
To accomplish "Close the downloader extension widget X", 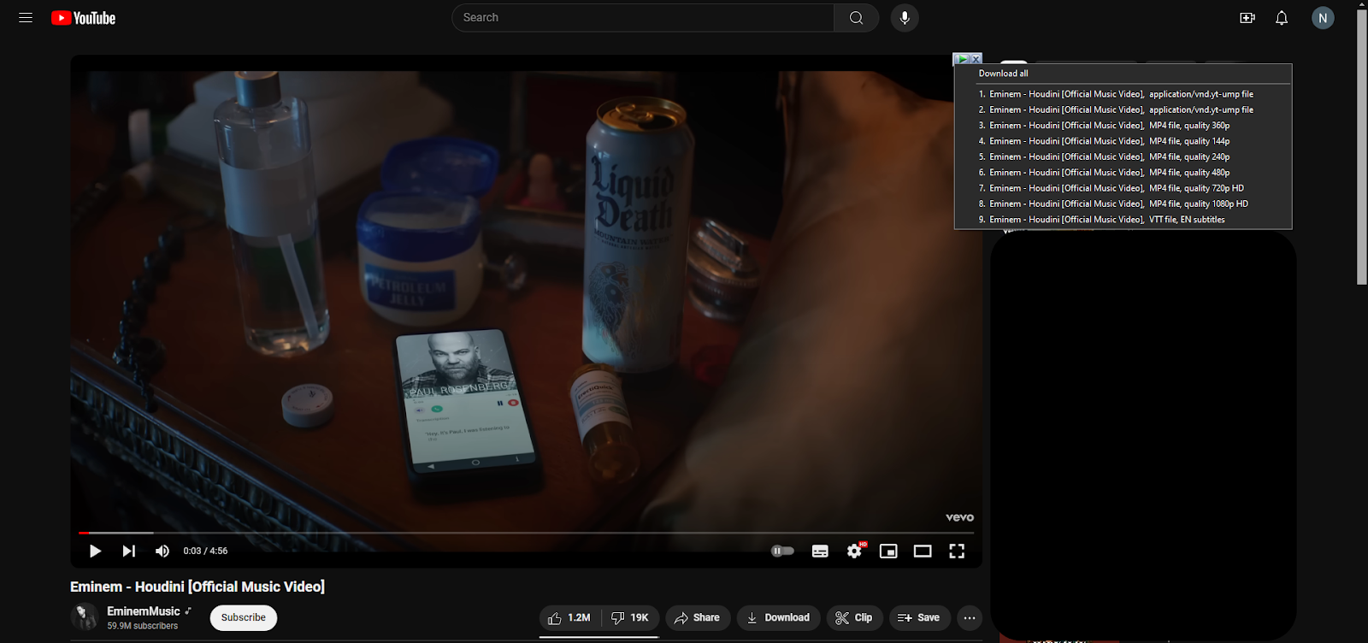I will 976,59.
